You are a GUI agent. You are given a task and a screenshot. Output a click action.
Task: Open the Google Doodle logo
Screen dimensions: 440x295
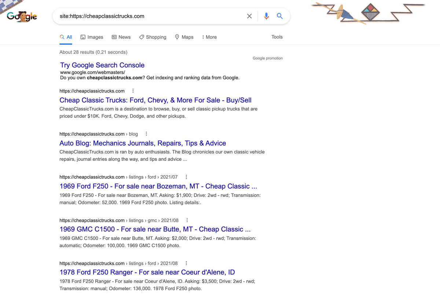[22, 16]
